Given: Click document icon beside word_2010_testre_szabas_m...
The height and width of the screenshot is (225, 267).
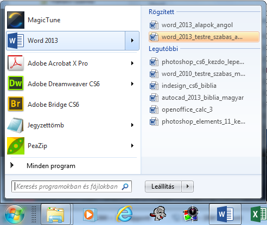Looking at the screenshot, I should pos(154,74).
